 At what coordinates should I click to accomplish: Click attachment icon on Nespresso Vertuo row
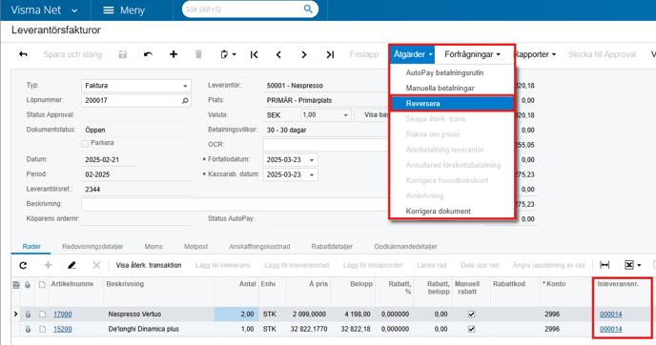pos(28,315)
